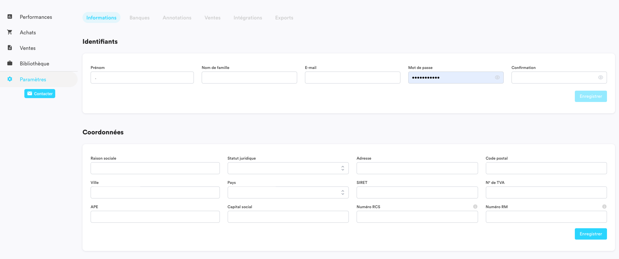Switch to the Informations tab
Image resolution: width=619 pixels, height=259 pixels.
101,17
